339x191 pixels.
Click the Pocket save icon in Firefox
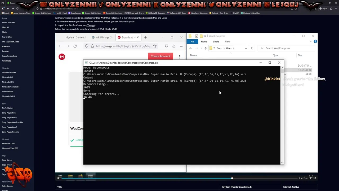click(x=166, y=46)
